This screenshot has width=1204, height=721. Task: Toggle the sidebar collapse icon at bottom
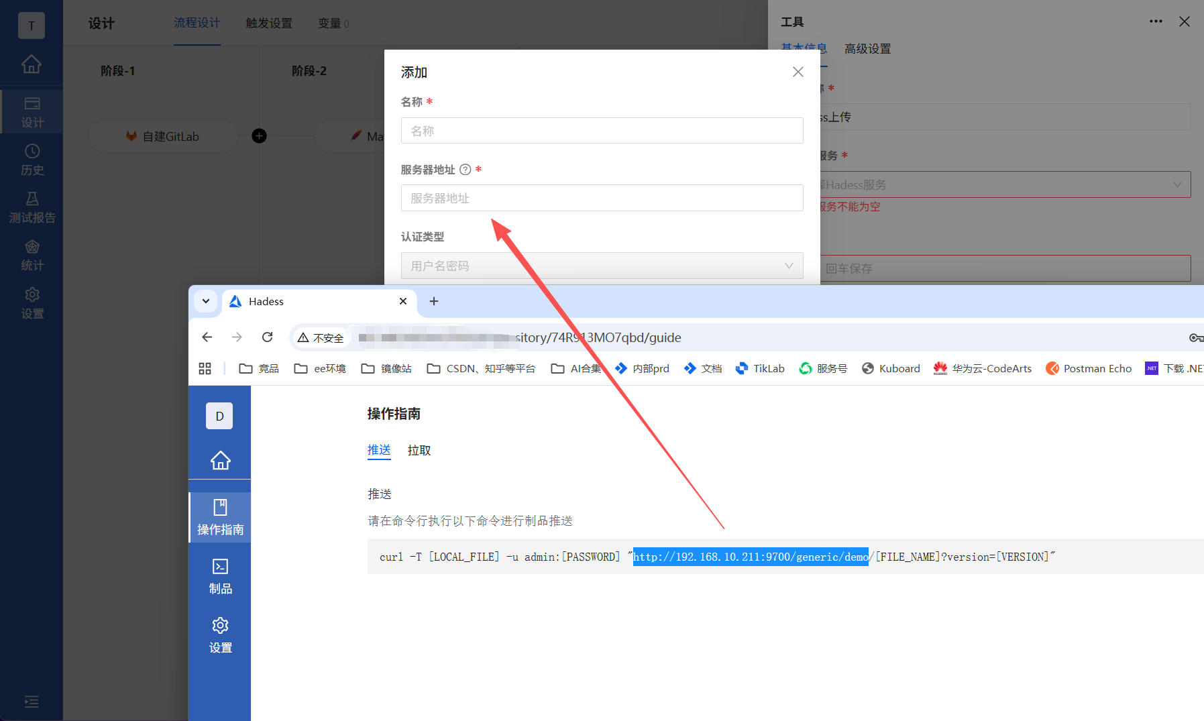pos(32,702)
